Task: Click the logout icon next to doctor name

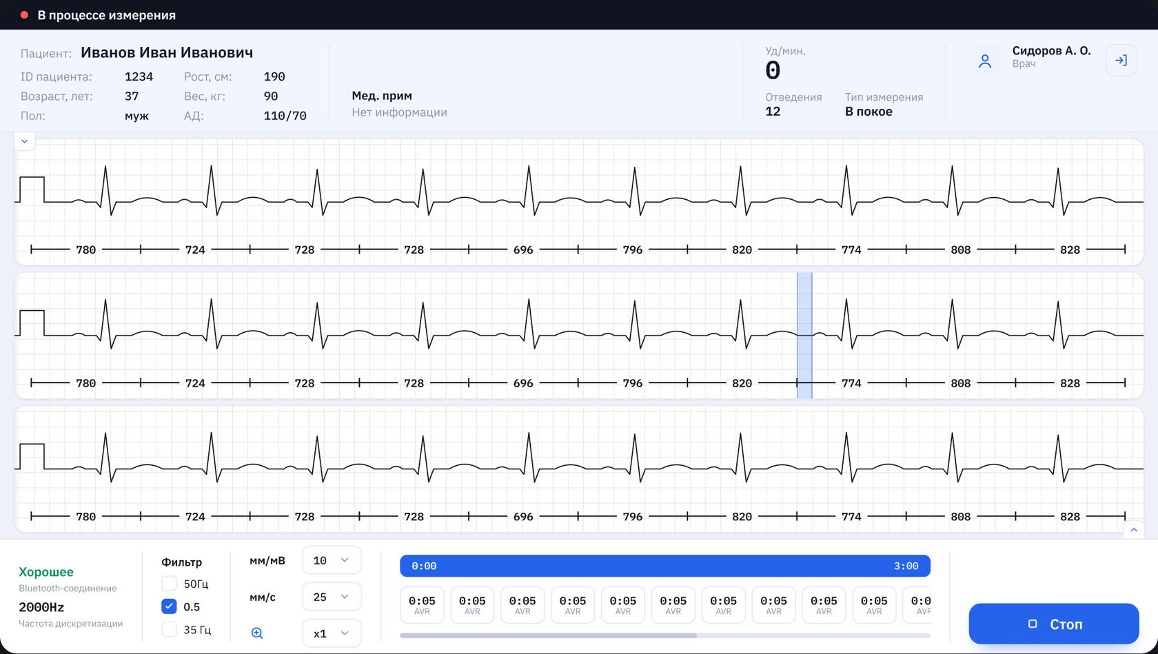Action: 1121,61
